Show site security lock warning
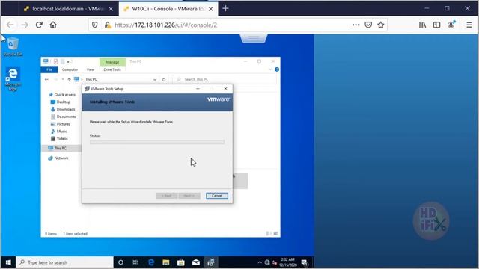 point(108,25)
